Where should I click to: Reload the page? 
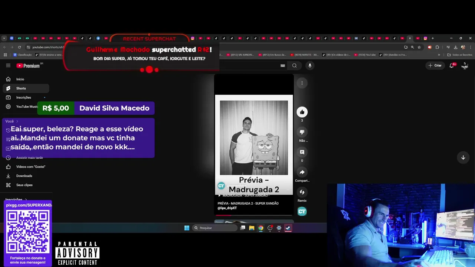pos(19,47)
